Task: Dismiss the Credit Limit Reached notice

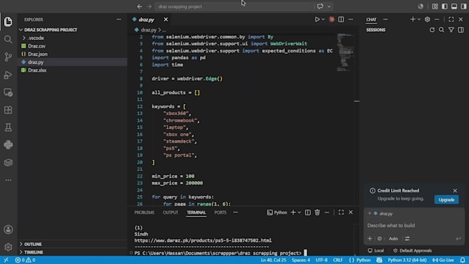Action: [x=455, y=190]
